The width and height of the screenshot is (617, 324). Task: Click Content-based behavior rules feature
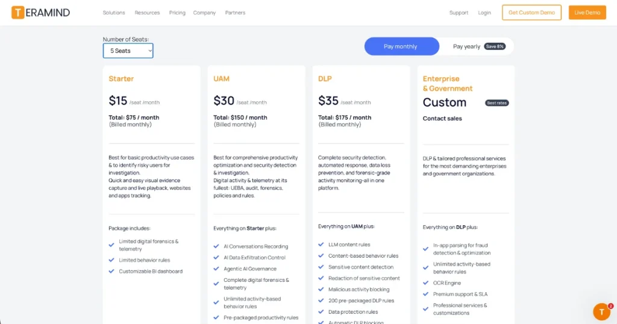pyautogui.click(x=363, y=256)
